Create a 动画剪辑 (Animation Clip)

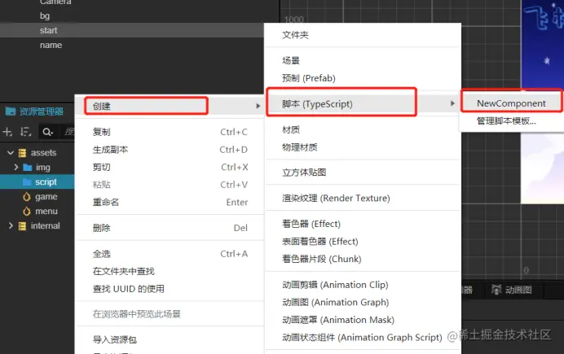(x=364, y=285)
